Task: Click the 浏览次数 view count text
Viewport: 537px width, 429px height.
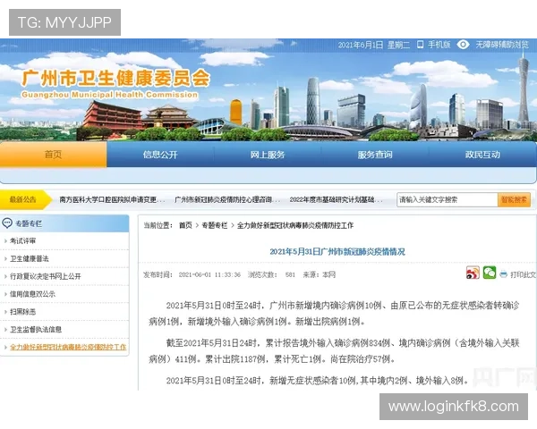Action: pos(271,274)
